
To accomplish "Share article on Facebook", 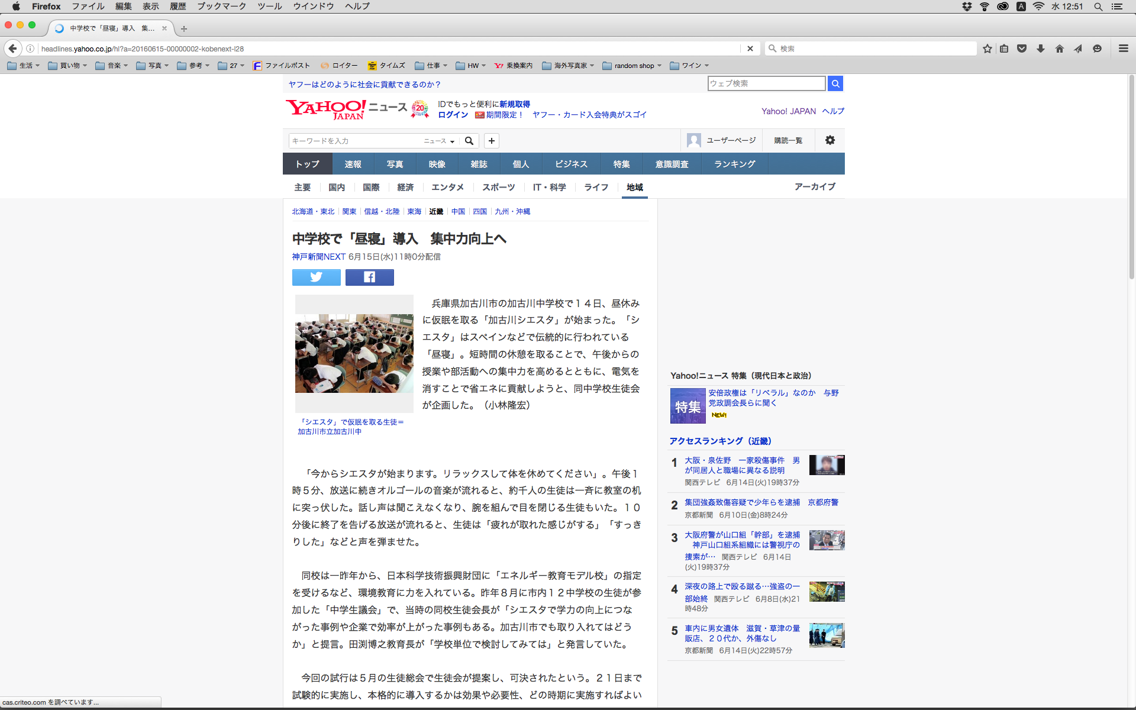I will pos(369,277).
